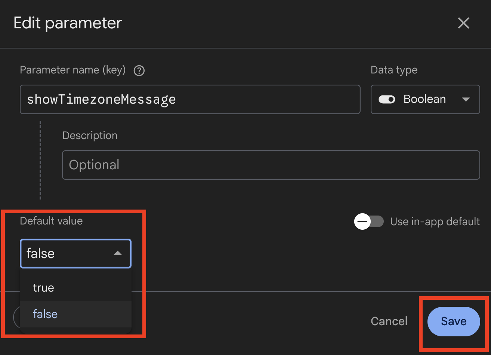Click the help icon beside Parameter name

139,70
